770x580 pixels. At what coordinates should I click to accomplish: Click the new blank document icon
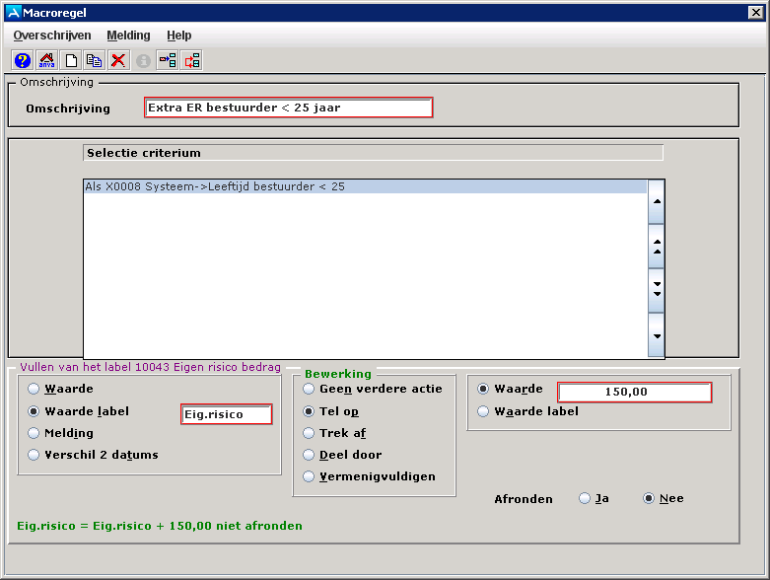pos(71,60)
